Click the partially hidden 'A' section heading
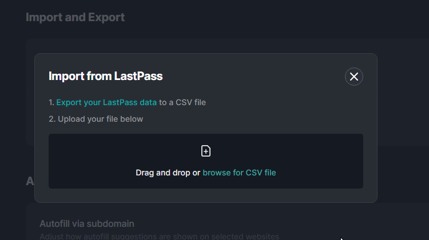This screenshot has height=240, width=429. coord(30,181)
